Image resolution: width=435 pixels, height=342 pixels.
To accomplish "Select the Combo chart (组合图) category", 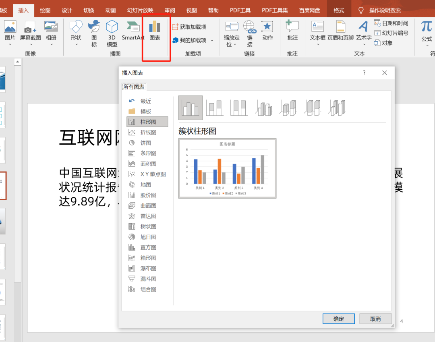I will [147, 289].
